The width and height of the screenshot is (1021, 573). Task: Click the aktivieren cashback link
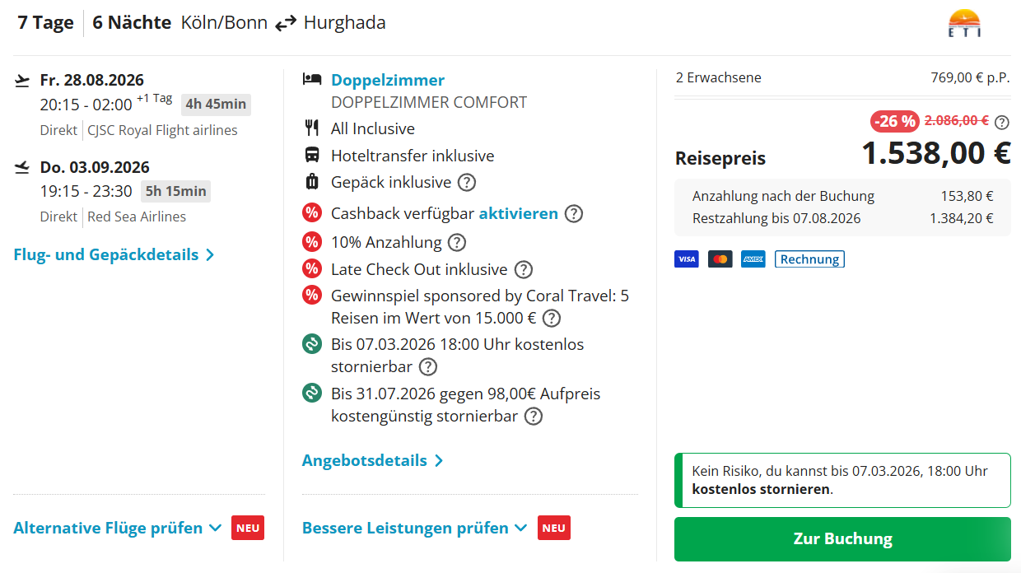(x=519, y=214)
